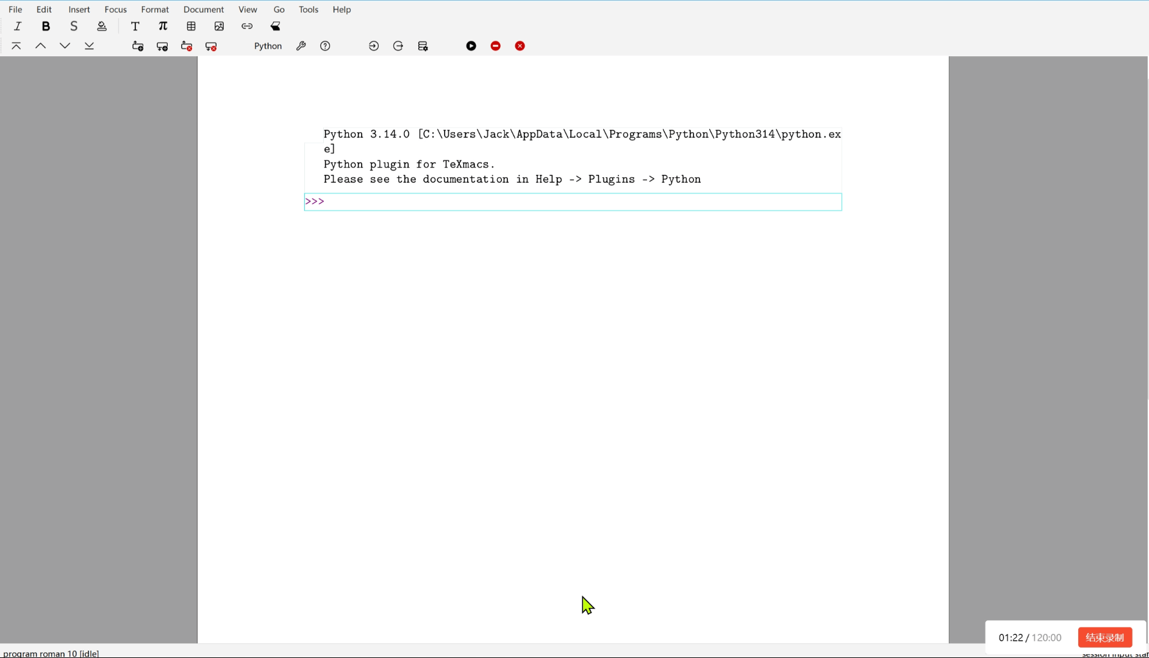Screen dimensions: 1149x658
Task: Open the Tools menu
Action: coord(308,10)
